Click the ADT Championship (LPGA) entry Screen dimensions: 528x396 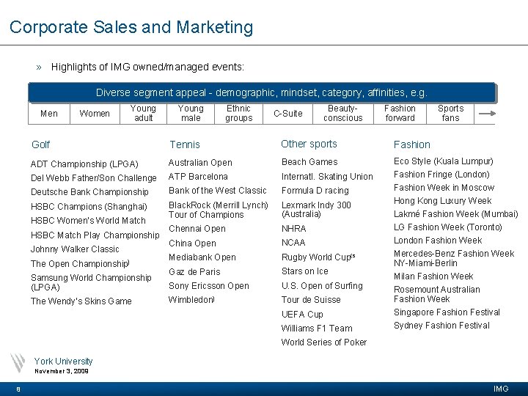point(84,164)
